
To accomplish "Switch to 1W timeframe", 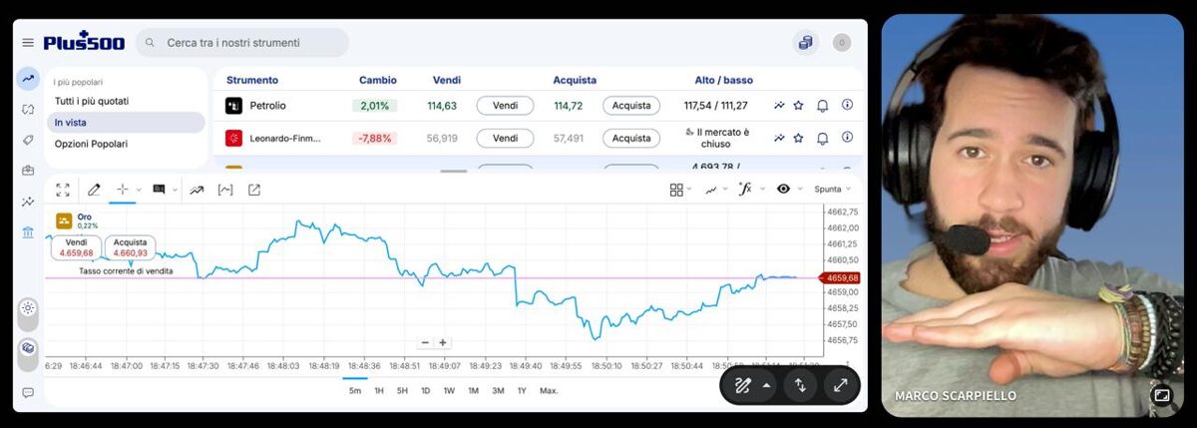I will coord(449,390).
